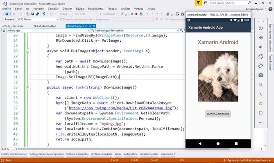Click the search magnifier in quick launch
This screenshot has width=274, height=163.
pyautogui.click(x=249, y=3)
